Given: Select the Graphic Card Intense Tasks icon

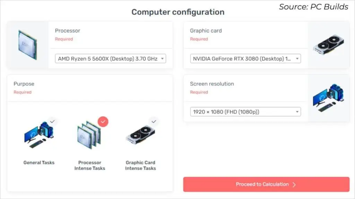Looking at the screenshot, I should coord(140,135).
